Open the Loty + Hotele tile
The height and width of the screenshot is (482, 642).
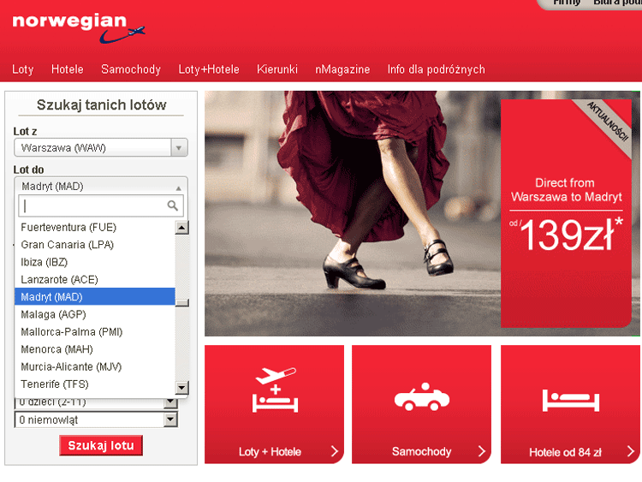click(x=274, y=405)
